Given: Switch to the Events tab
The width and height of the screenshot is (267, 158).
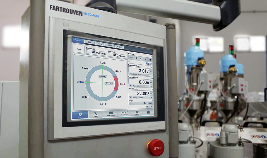Looking at the screenshot, I should click(110, 45).
